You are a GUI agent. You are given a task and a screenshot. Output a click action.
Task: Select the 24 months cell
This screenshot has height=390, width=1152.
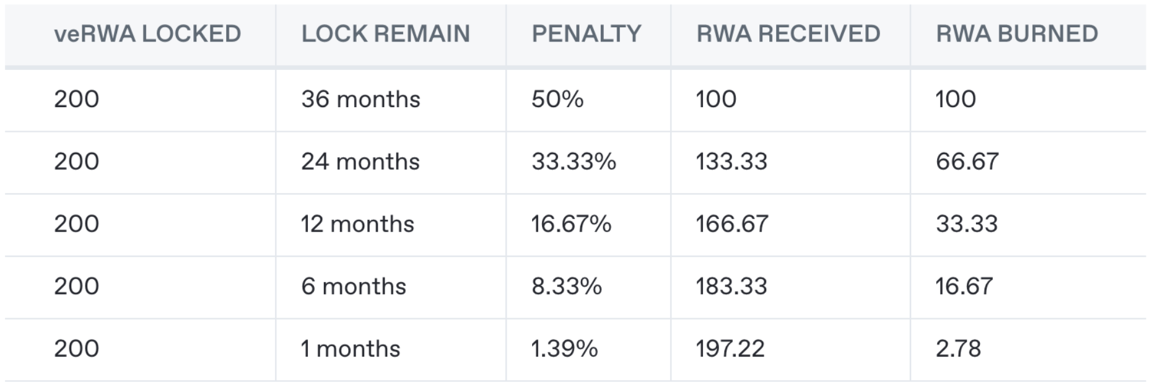coord(360,162)
